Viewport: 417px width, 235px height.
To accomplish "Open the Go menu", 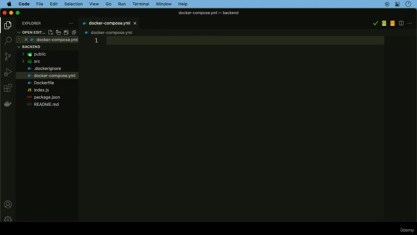I will point(108,4).
